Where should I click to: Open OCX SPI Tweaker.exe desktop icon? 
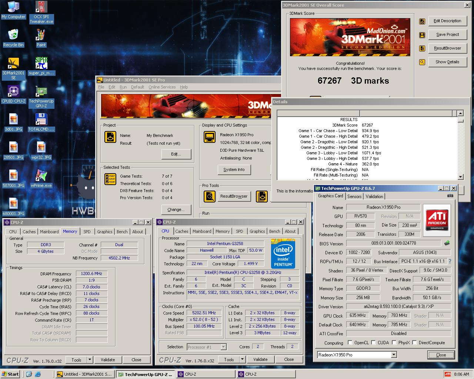(x=41, y=12)
